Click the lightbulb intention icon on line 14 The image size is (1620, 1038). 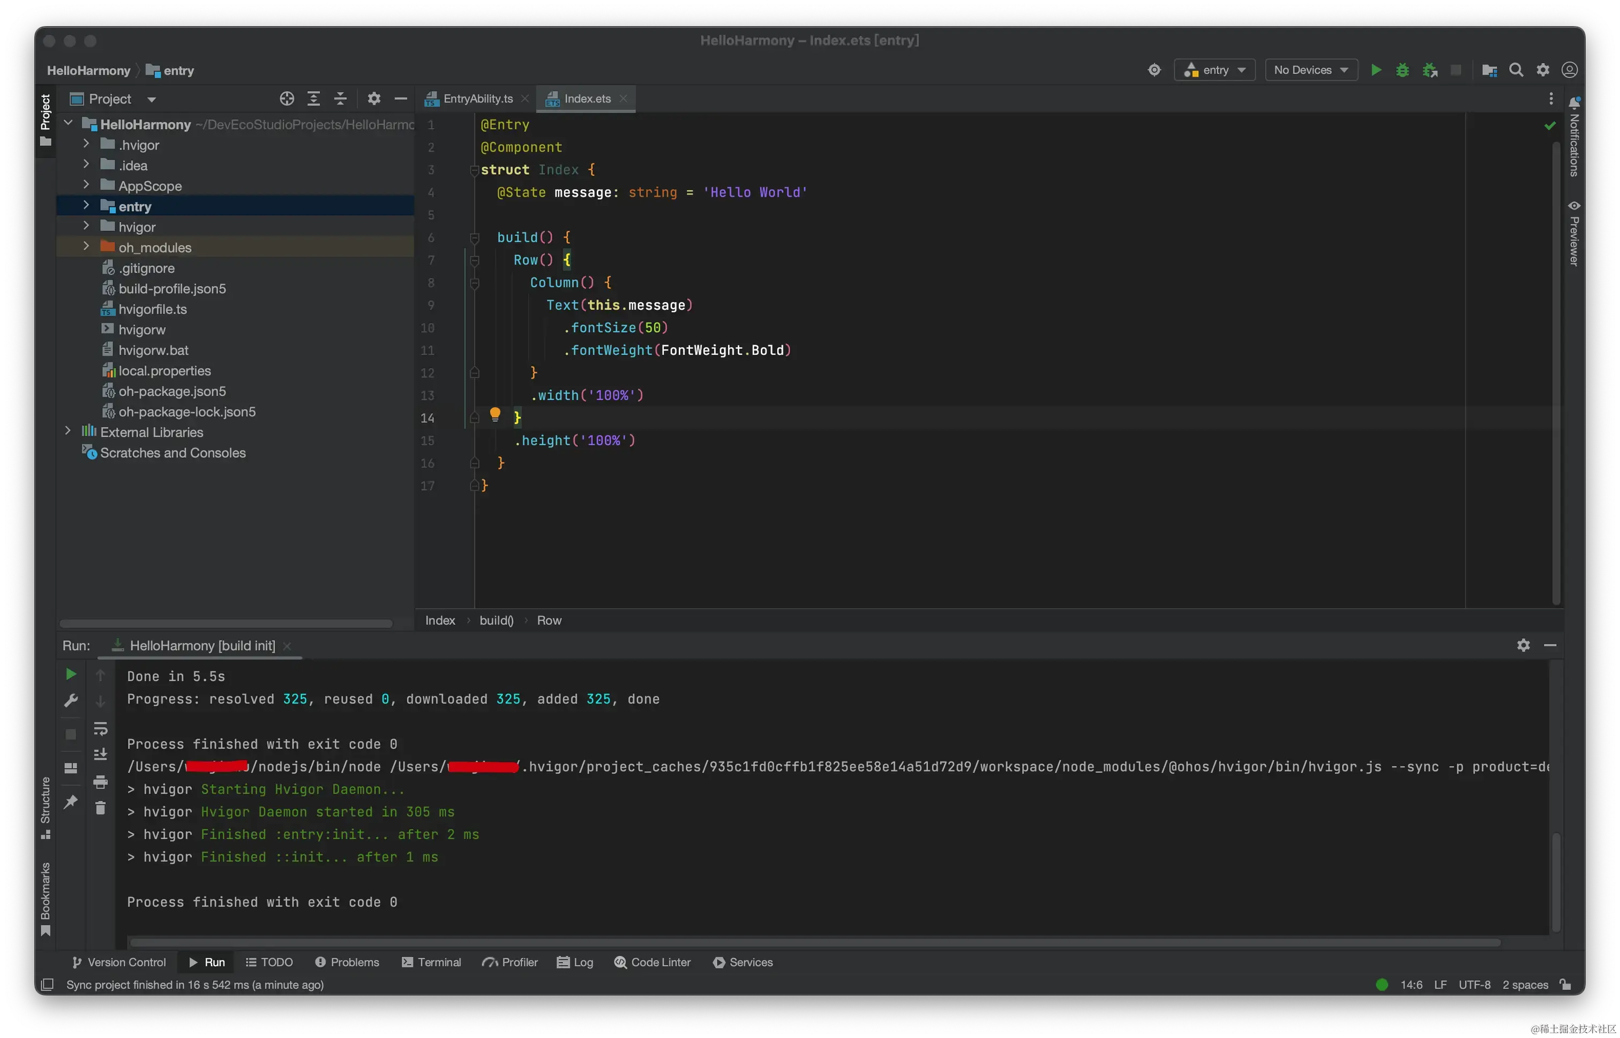click(496, 415)
